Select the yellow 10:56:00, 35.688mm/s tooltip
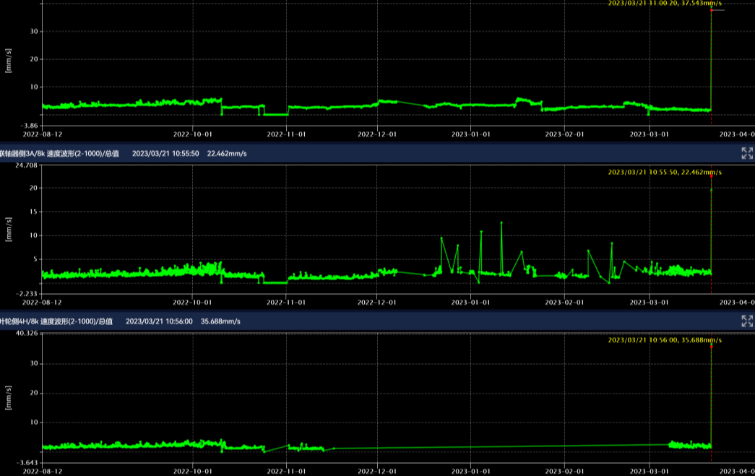Image resolution: width=755 pixels, height=476 pixels. (x=665, y=339)
